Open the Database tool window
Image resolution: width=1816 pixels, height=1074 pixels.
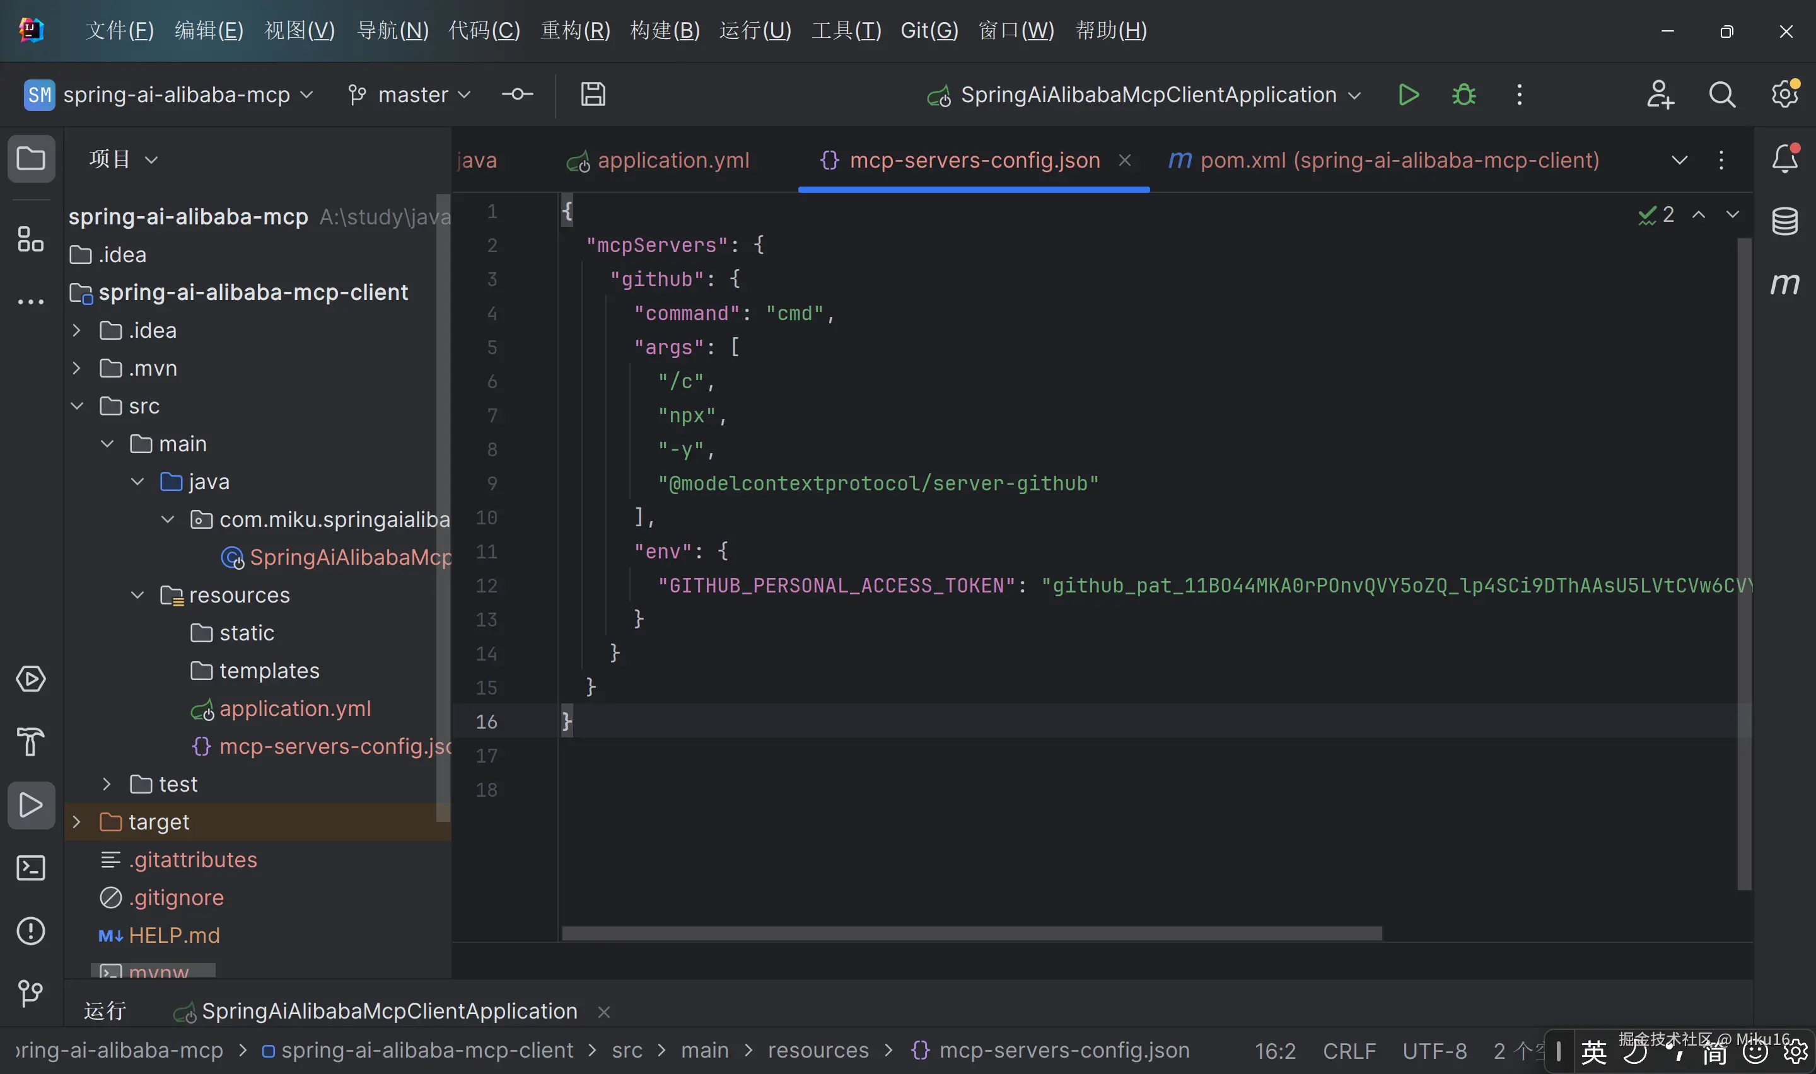1784,221
